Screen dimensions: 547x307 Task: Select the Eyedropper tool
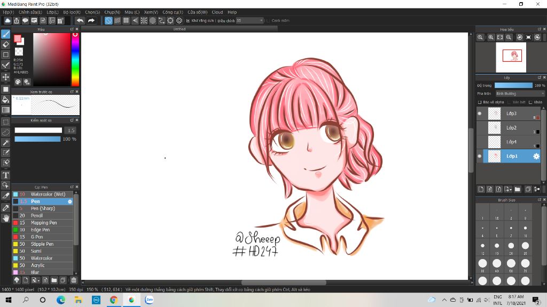[x=5, y=208]
